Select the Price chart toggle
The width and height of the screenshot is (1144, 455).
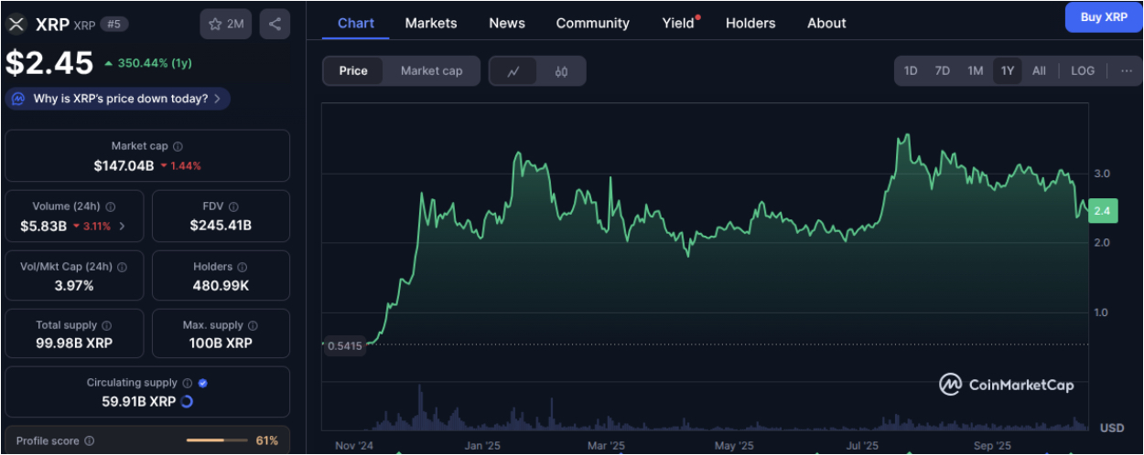coord(353,71)
